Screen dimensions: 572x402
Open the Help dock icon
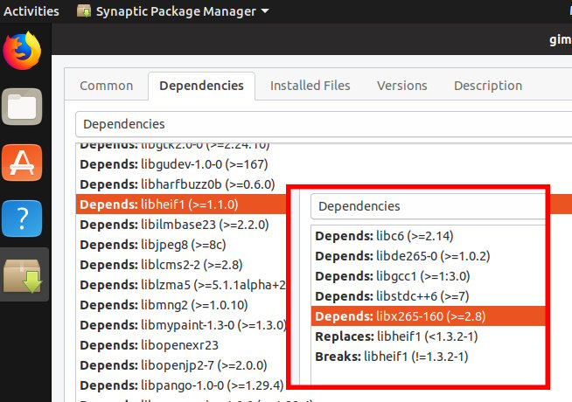tap(22, 218)
